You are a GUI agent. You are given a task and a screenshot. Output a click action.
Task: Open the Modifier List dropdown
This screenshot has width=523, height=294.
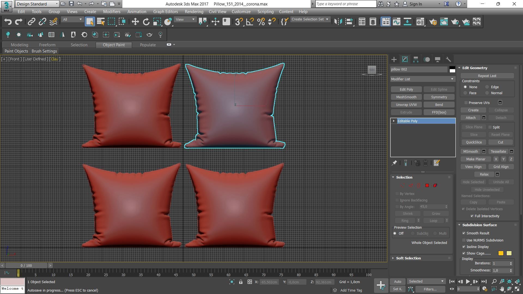click(x=422, y=79)
